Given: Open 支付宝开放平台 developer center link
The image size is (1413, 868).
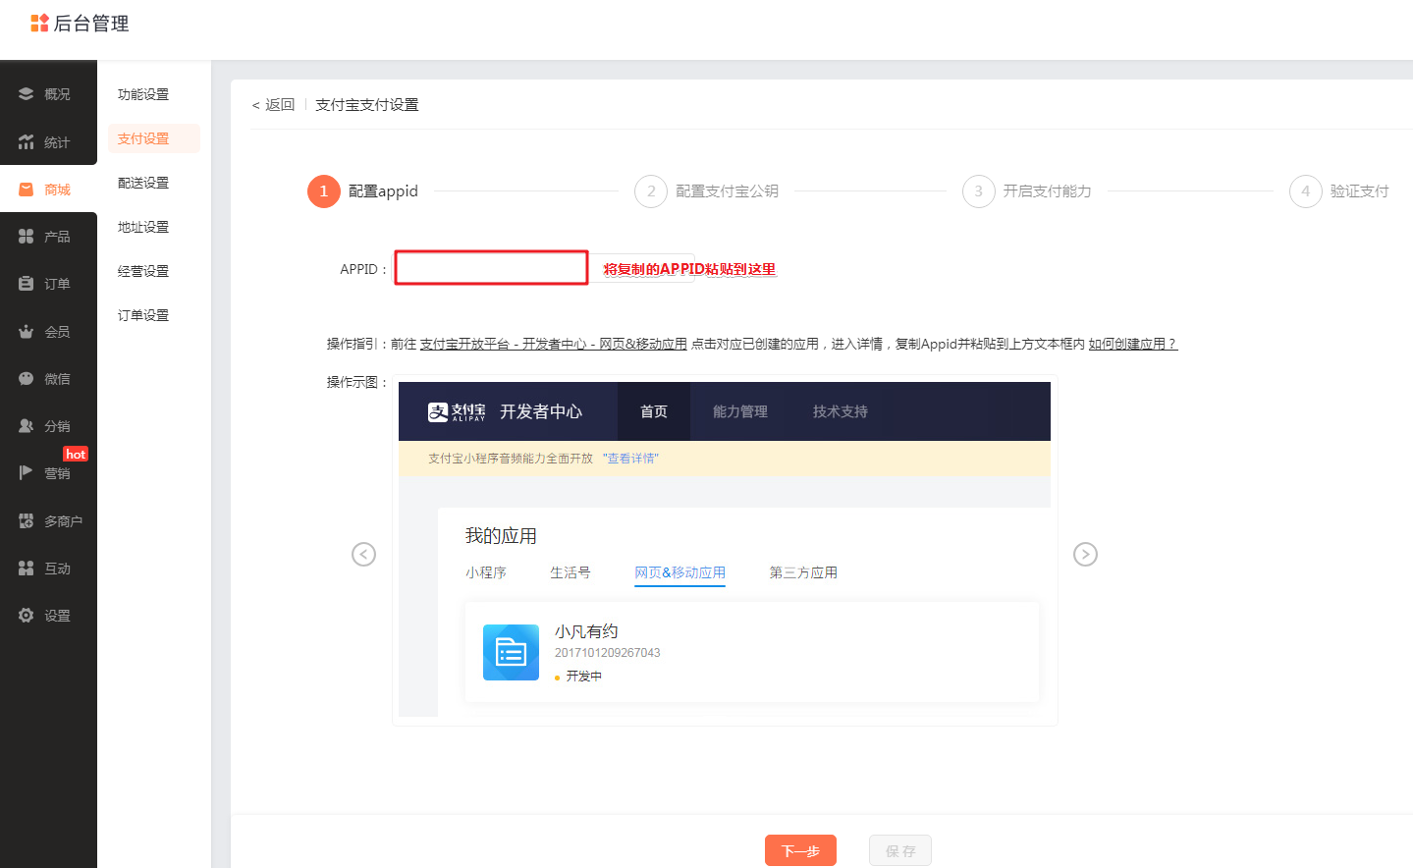Looking at the screenshot, I should click(x=554, y=344).
